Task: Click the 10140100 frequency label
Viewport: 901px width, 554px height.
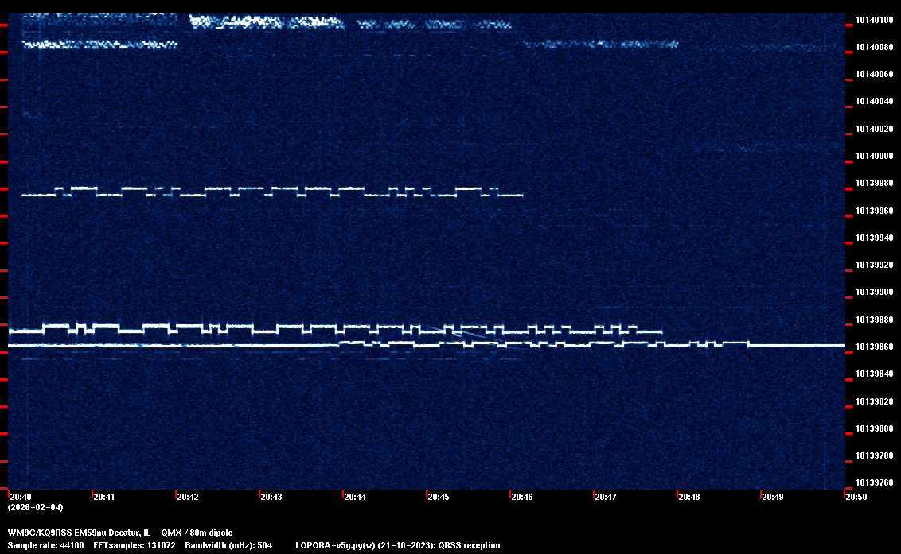Action: [874, 20]
